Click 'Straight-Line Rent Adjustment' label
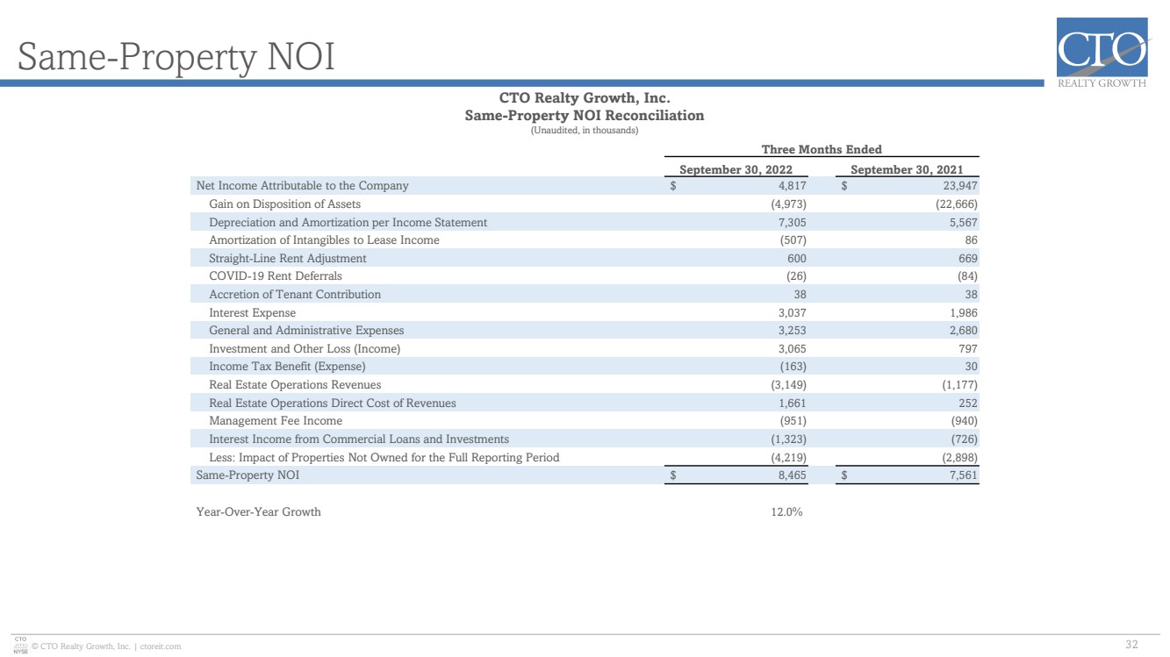This screenshot has height=657, width=1170. 288,258
